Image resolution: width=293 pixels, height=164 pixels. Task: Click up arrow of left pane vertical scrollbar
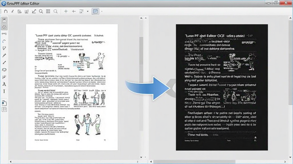pos(141,18)
